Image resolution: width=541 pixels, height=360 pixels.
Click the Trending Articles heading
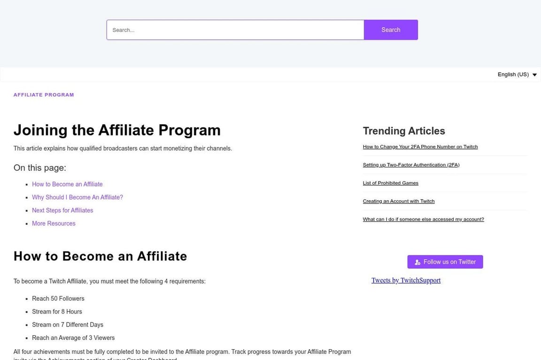[x=404, y=131]
